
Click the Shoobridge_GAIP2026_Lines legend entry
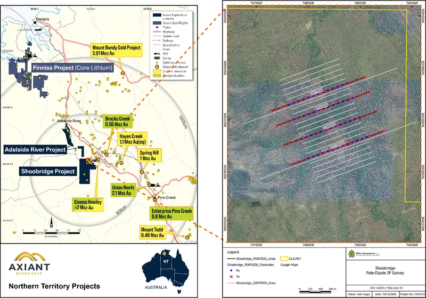coord(251,283)
